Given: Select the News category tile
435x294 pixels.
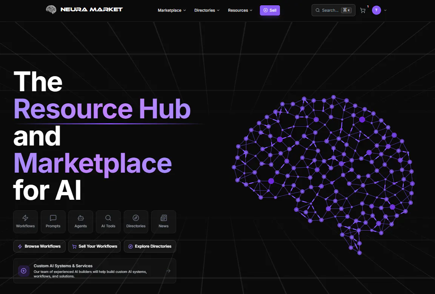Looking at the screenshot, I should coord(164,222).
